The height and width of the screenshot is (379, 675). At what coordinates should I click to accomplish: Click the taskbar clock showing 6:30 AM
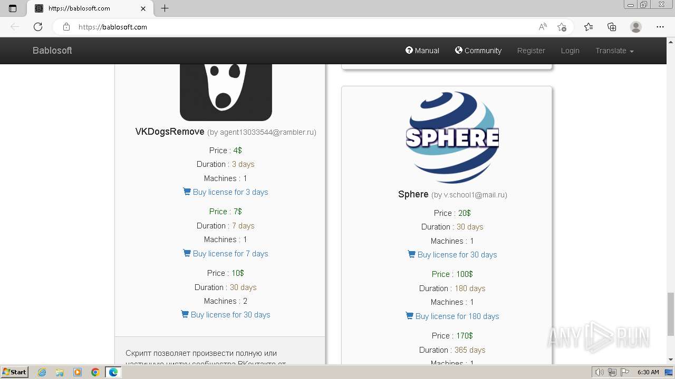(649, 372)
